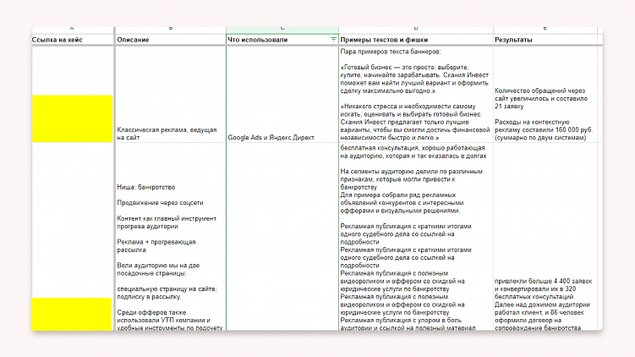
Task: Select header cell 'Что использовали'
Action: click(282, 40)
